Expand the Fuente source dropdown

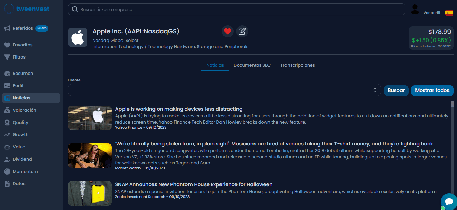pyautogui.click(x=224, y=90)
